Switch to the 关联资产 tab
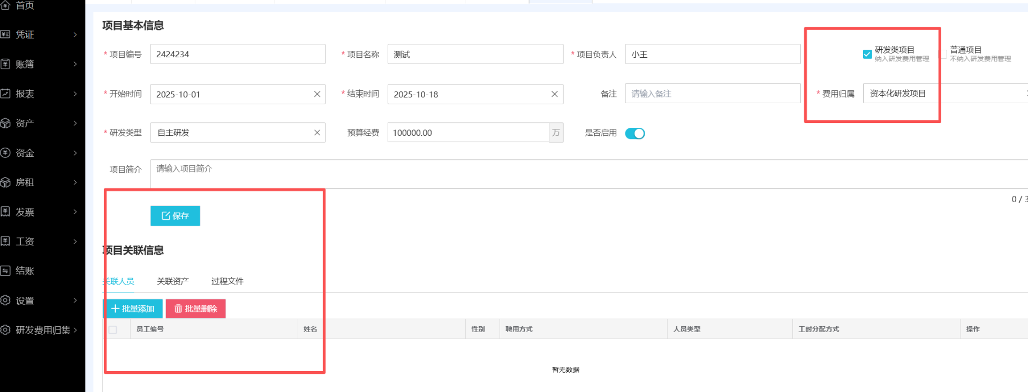The image size is (1028, 392). coord(172,281)
